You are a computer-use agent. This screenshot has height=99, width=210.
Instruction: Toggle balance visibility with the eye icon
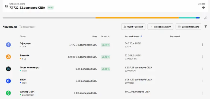(x=203, y=8)
